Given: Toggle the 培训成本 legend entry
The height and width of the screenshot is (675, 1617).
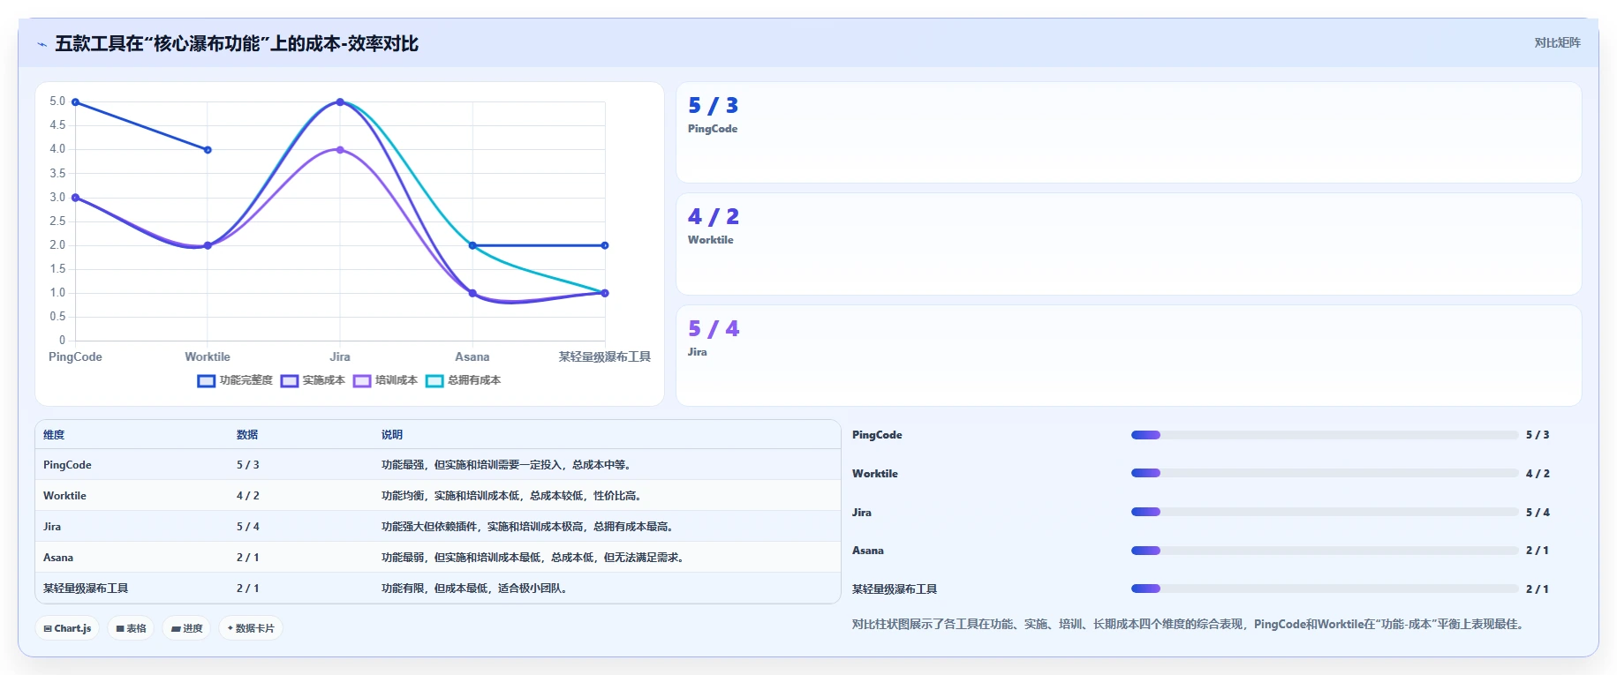Looking at the screenshot, I should pos(385,380).
